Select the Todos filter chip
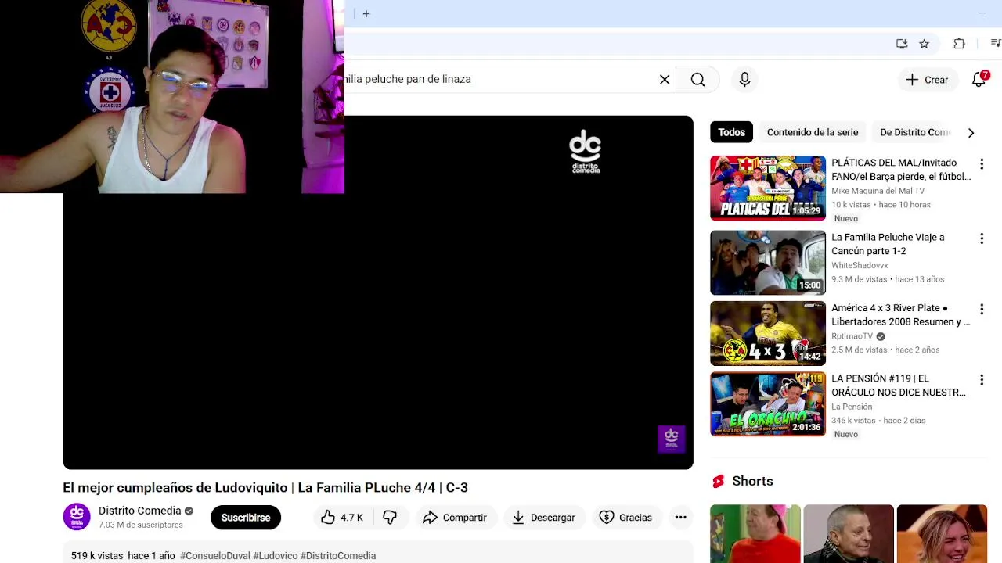1002x563 pixels. (x=731, y=132)
